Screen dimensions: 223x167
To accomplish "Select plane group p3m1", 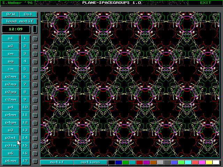I will [x=10, y=138].
